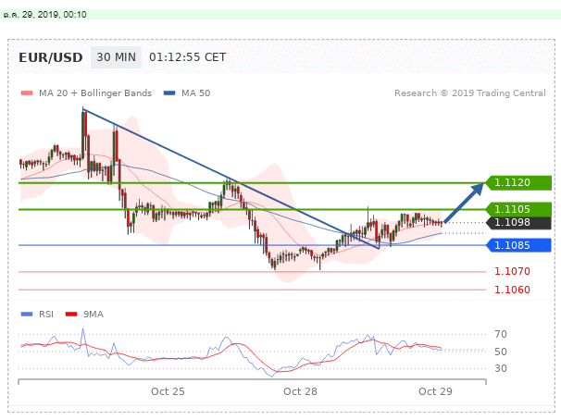Click the MA 20 + Bollinger Bands legend swatch
561x420 pixels.
tap(27, 93)
